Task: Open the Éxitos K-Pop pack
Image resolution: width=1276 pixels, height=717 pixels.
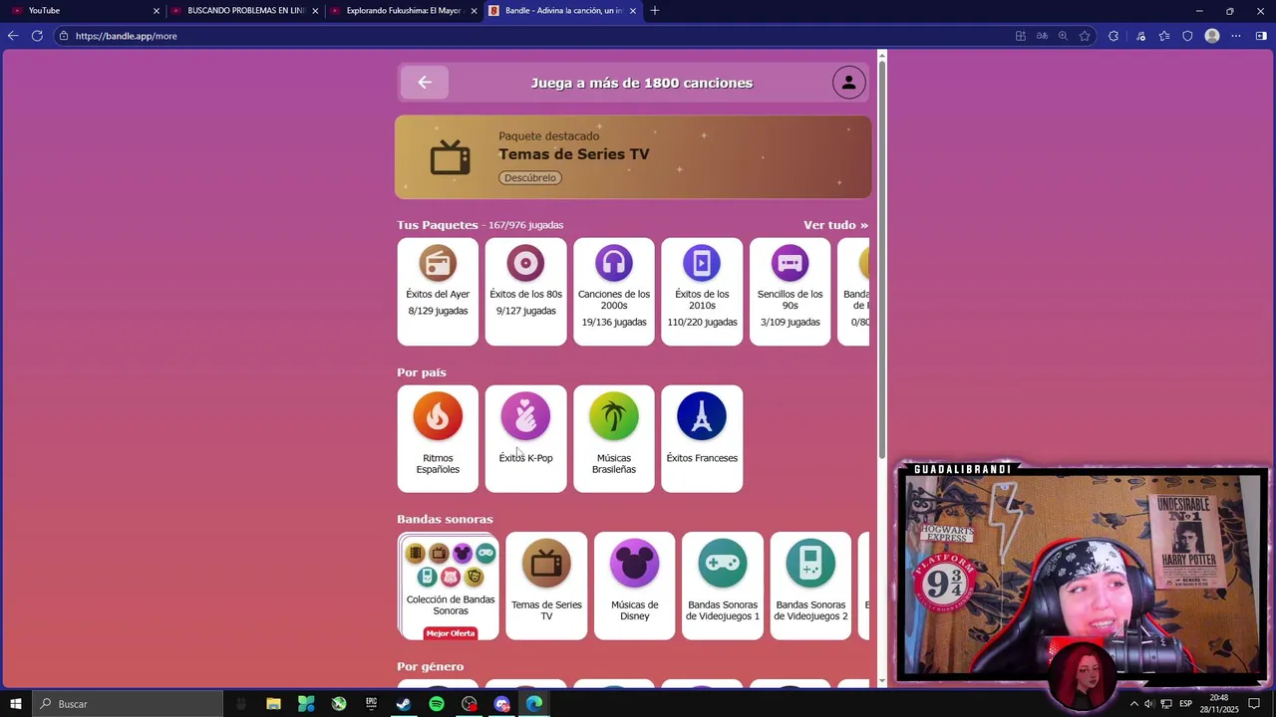Action: [x=525, y=439]
